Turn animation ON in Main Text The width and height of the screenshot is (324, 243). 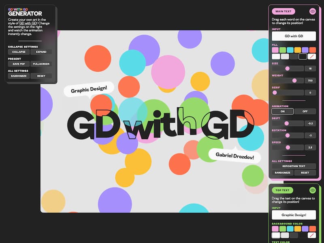283,111
